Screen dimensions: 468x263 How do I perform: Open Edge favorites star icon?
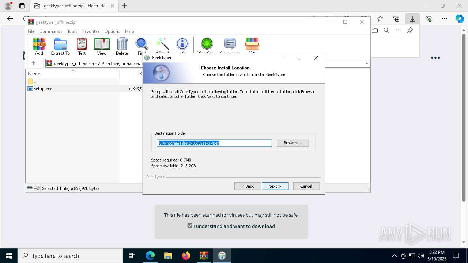tap(380, 19)
